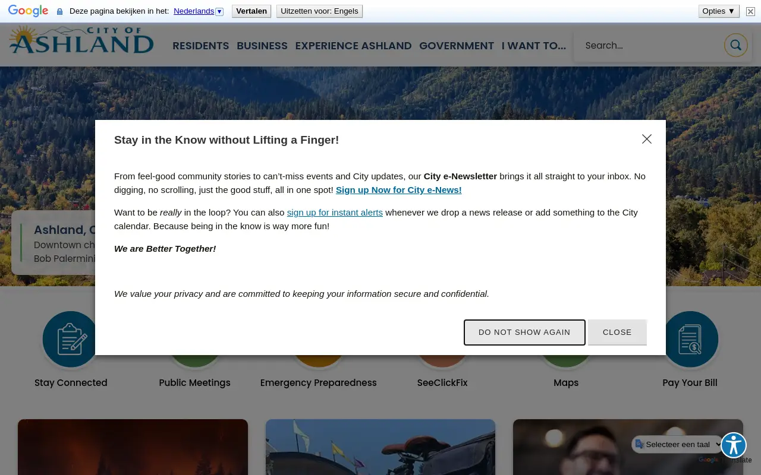
Task: Open the SeeClickFix link label
Action: click(x=442, y=383)
